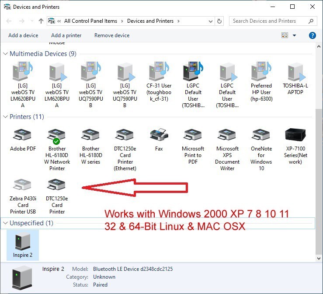Click Add a device command
This screenshot has height=294, width=323.
[x=23, y=35]
